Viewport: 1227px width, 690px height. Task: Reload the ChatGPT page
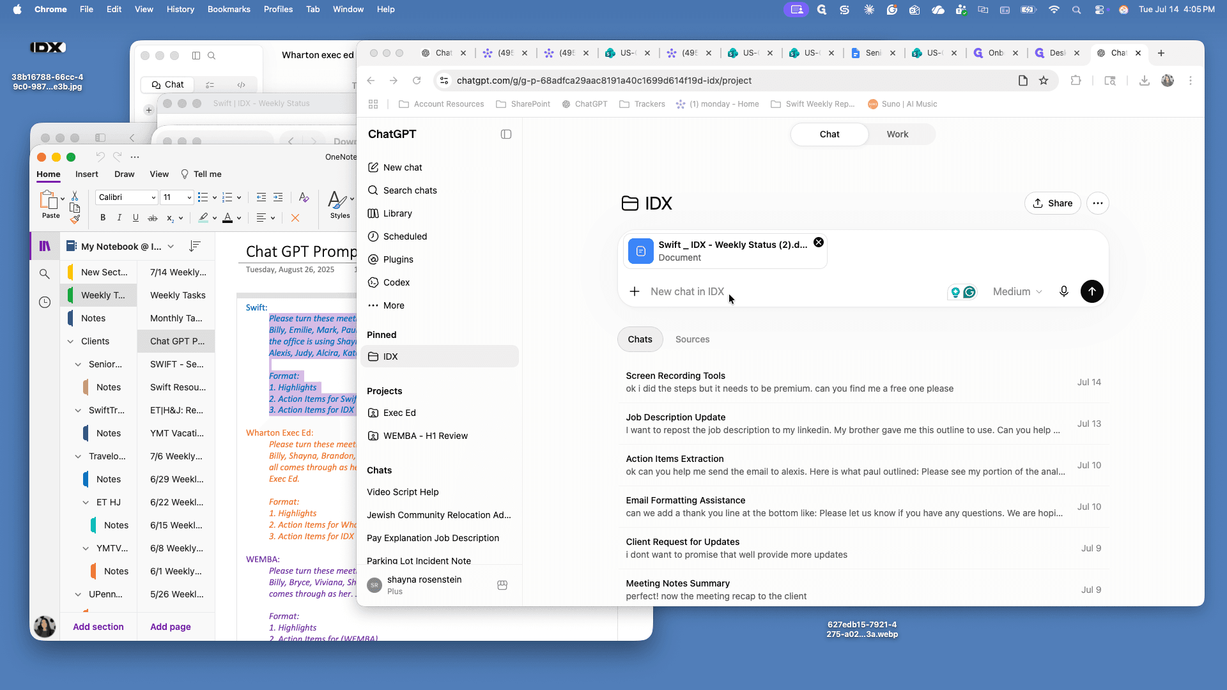coord(417,80)
